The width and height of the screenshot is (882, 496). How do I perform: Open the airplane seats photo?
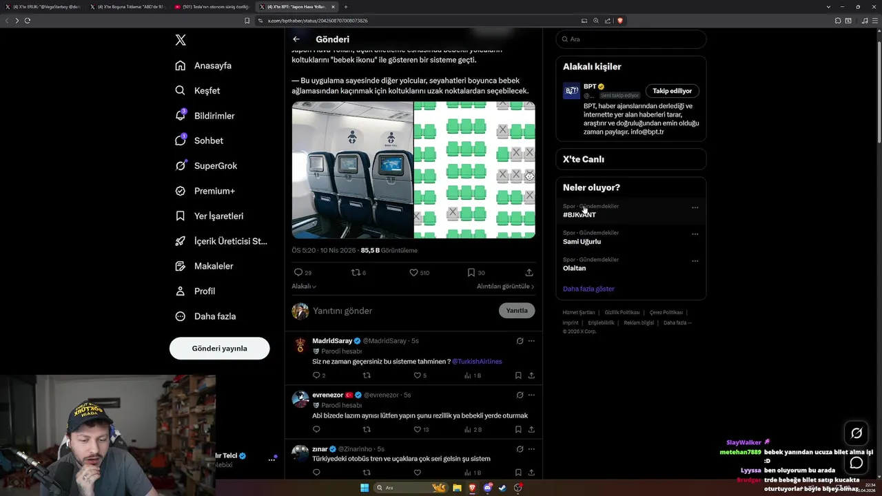tap(352, 170)
